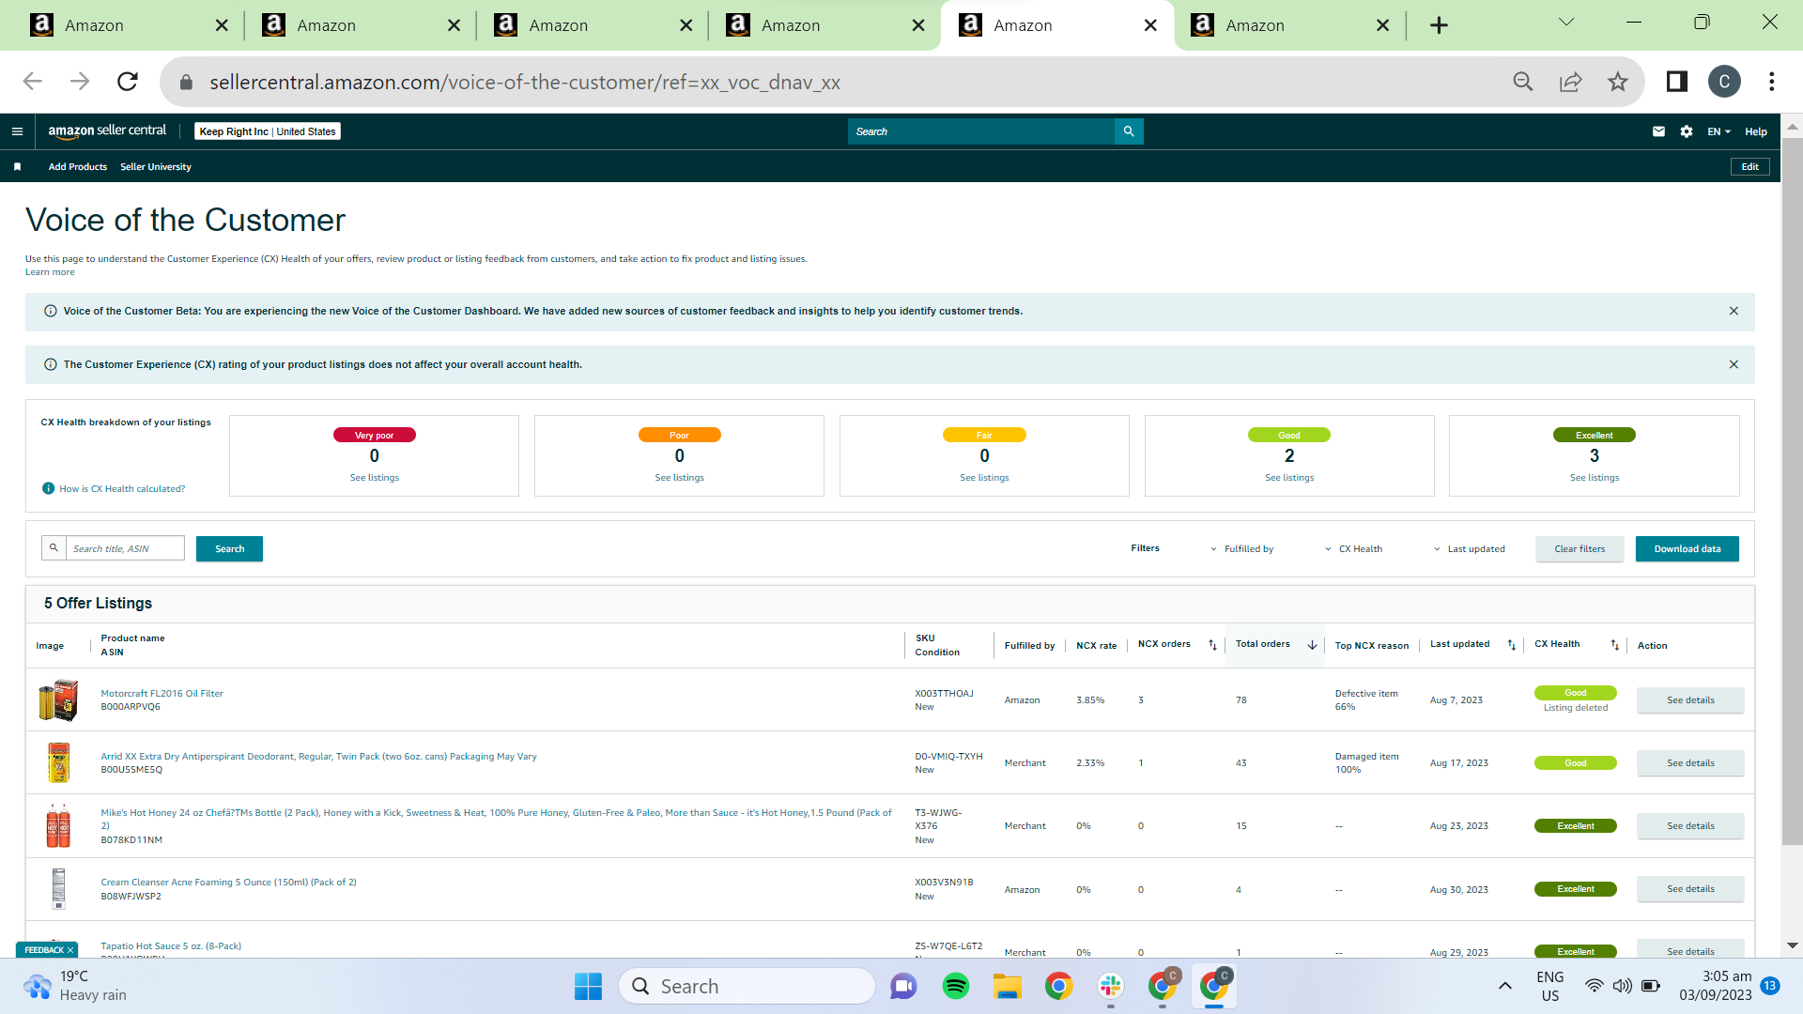Viewport: 1803px width, 1014px height.
Task: Click the Search title, ASIN input field
Action: [125, 548]
